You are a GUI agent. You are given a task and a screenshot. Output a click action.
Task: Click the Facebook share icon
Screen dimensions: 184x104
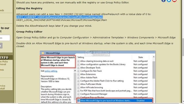coord(163,1)
